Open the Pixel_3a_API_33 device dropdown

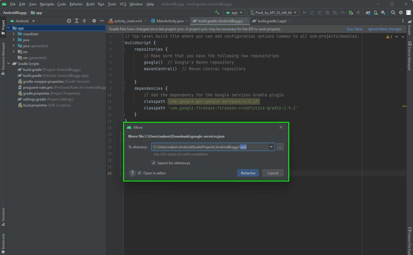273,12
